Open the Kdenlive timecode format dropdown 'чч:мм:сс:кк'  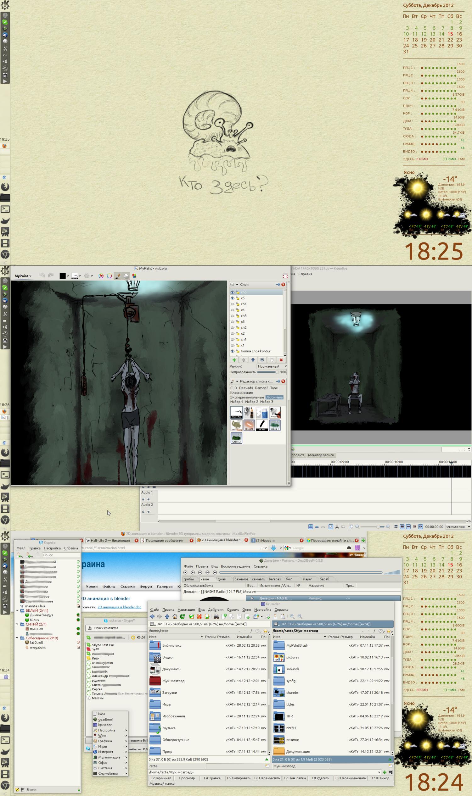458,527
